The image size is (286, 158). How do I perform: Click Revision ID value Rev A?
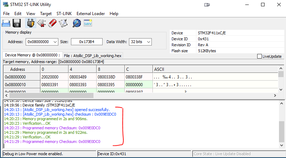(203, 45)
